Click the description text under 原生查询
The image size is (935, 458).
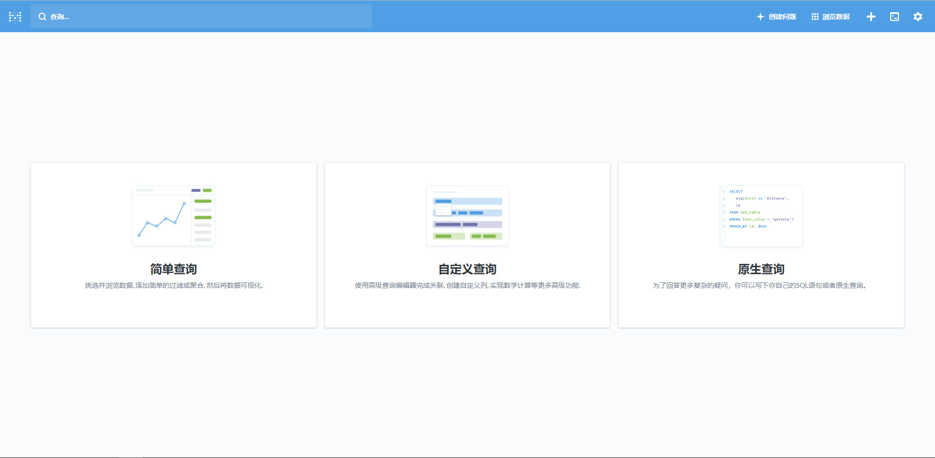[760, 285]
